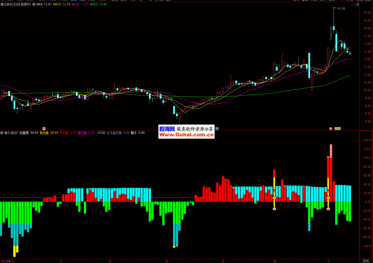
Task: Open the dropdown arrow beside 柚子启动F indicator
Action: coord(2,133)
